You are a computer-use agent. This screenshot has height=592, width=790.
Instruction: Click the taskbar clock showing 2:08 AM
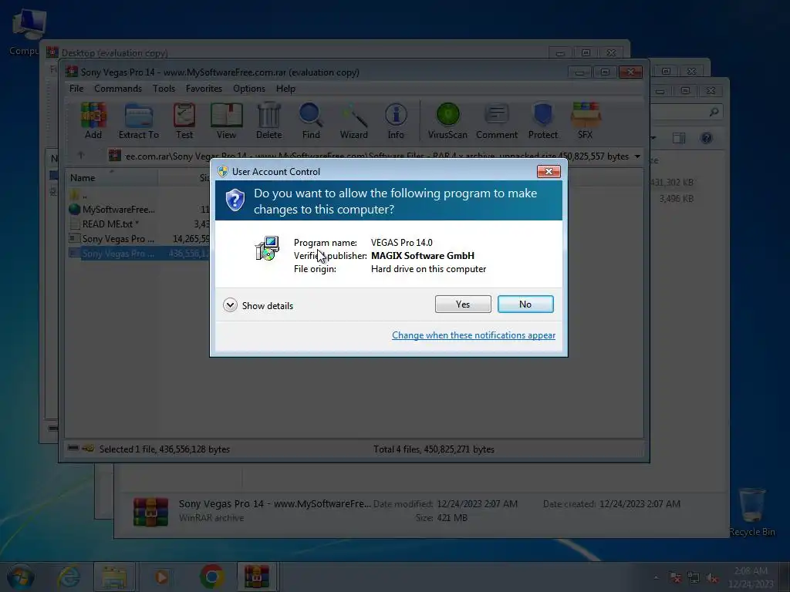[751, 577]
